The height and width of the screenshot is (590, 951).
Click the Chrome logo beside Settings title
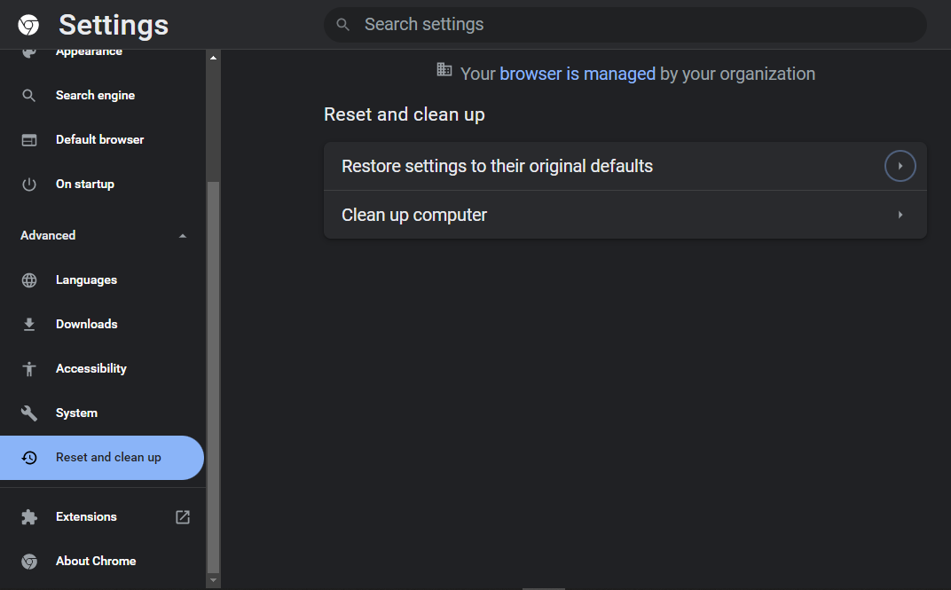point(28,25)
